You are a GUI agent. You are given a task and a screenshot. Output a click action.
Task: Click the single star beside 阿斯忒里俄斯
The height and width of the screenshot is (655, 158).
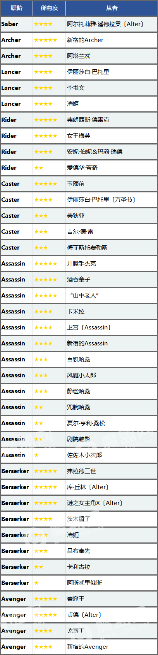click(x=36, y=583)
